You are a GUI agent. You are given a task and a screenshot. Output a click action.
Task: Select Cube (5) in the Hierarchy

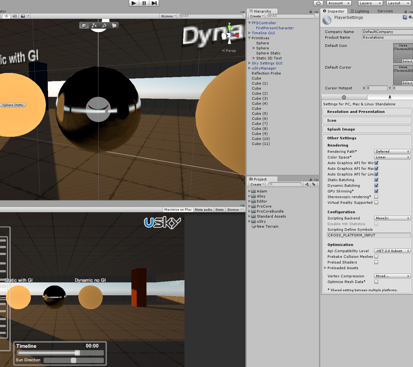pos(260,113)
